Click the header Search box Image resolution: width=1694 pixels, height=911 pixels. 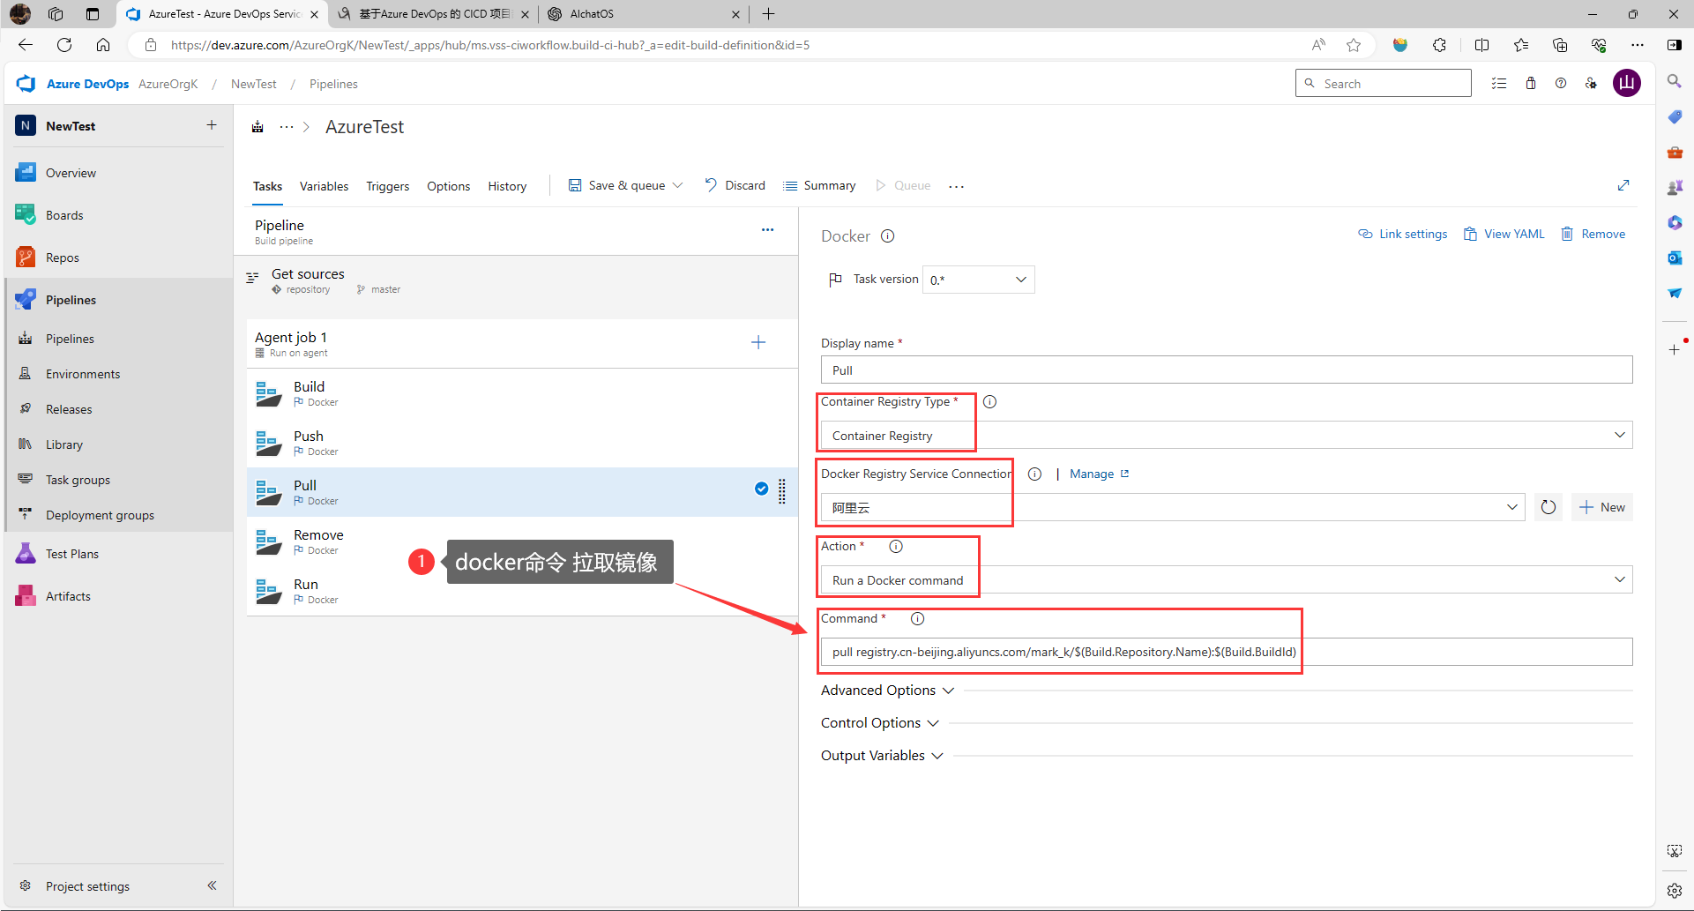[1383, 83]
